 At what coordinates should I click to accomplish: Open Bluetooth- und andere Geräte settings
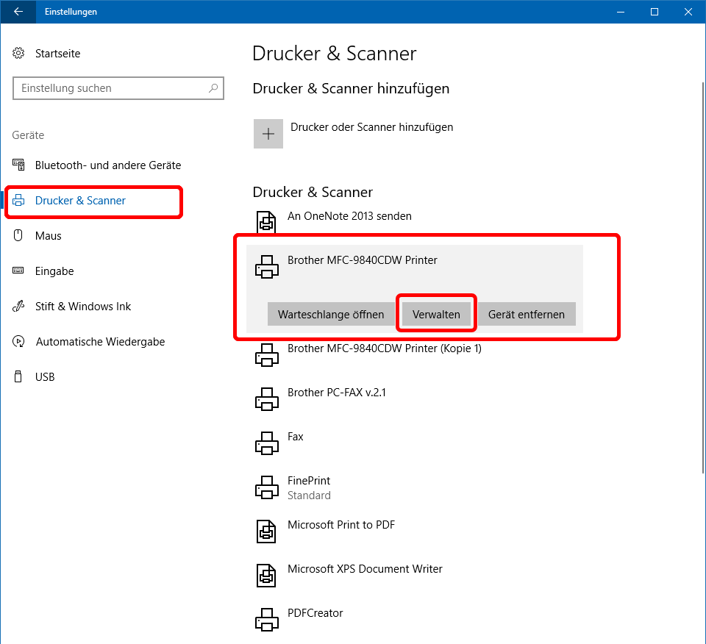(x=107, y=165)
